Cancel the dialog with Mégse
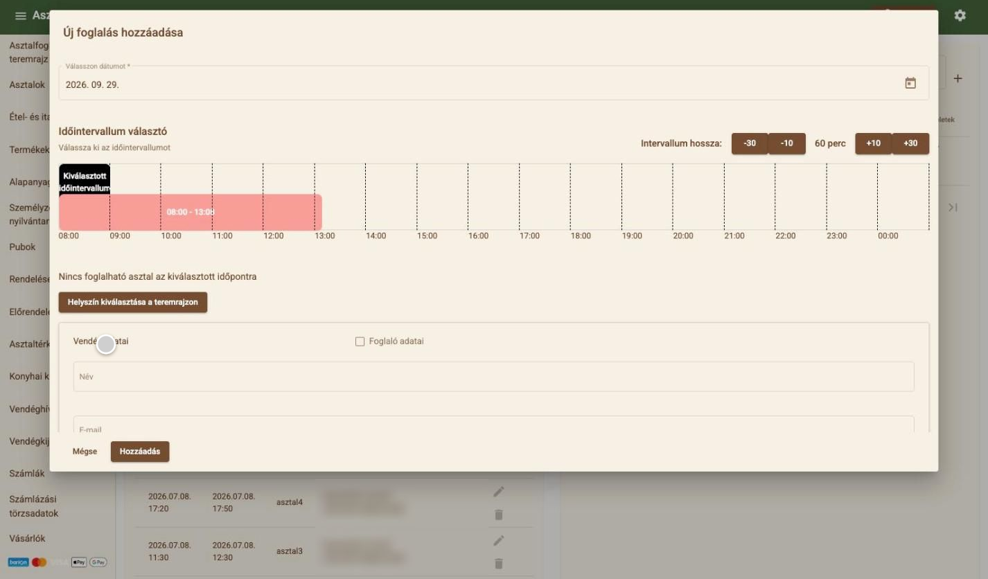The image size is (988, 579). (x=85, y=452)
